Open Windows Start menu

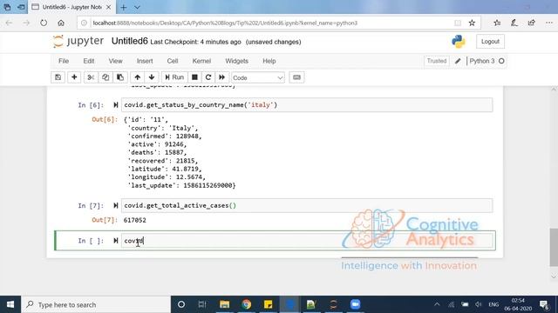pos(10,304)
